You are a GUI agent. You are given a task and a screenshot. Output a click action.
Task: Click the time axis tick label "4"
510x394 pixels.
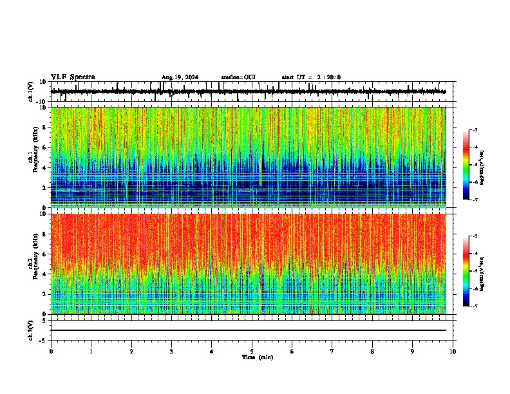(x=212, y=352)
